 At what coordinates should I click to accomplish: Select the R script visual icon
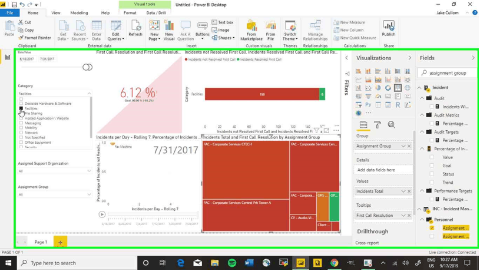click(398, 105)
